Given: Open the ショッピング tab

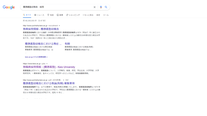Looking at the screenshot, I should point(73,15).
